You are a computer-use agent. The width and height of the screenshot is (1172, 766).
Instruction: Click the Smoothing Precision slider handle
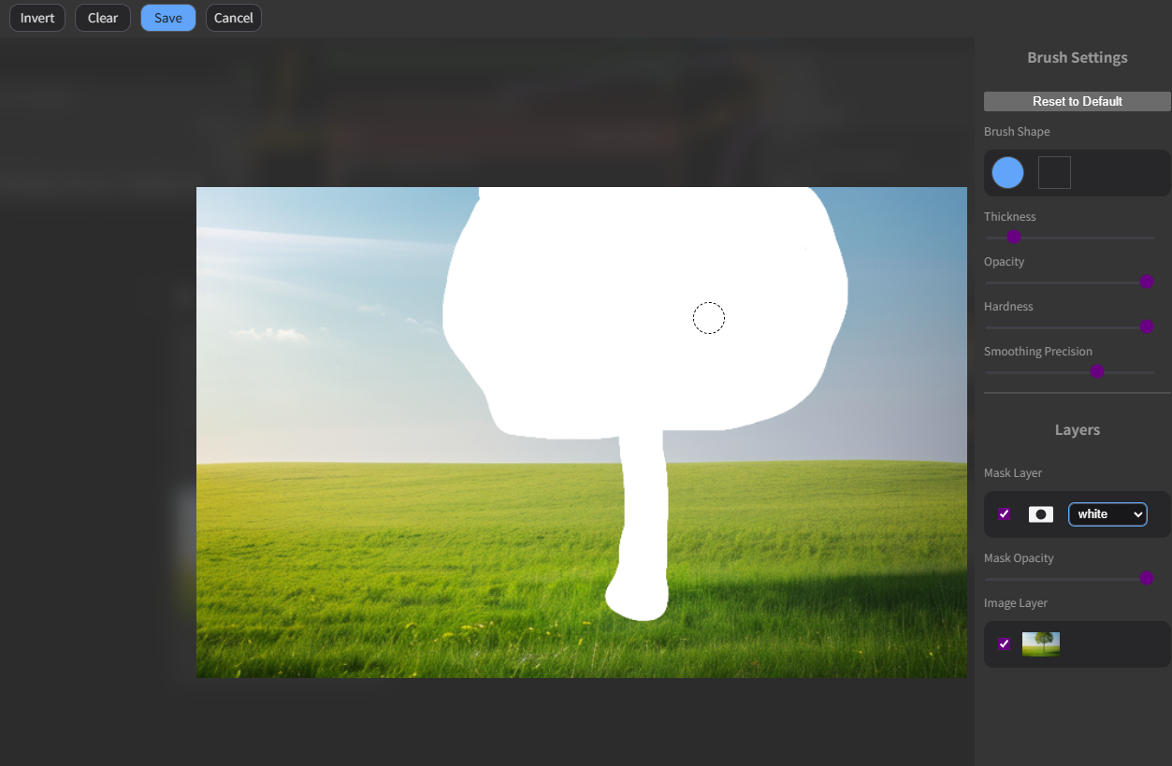(x=1097, y=372)
